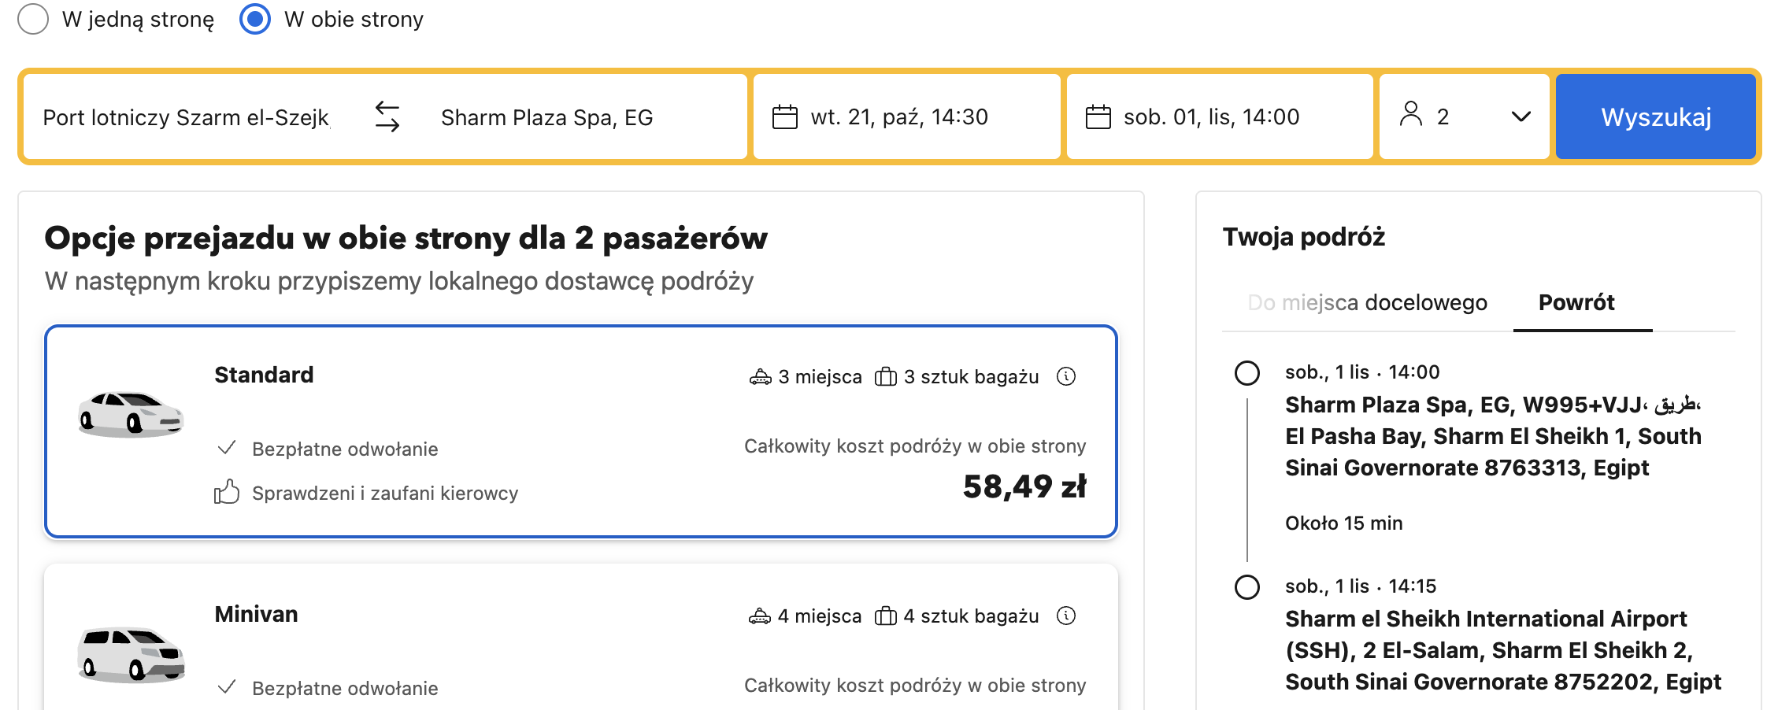Image resolution: width=1778 pixels, height=710 pixels.
Task: Select the "W jedną stronę" radio button
Action: [x=34, y=19]
